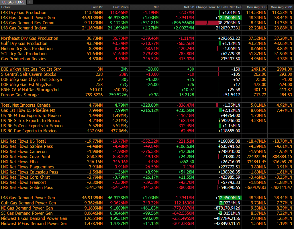This screenshot has height=229, width=294.
Task: Click Northeast Dry Gas year-to-date +293653.22
Action: coord(229,38)
